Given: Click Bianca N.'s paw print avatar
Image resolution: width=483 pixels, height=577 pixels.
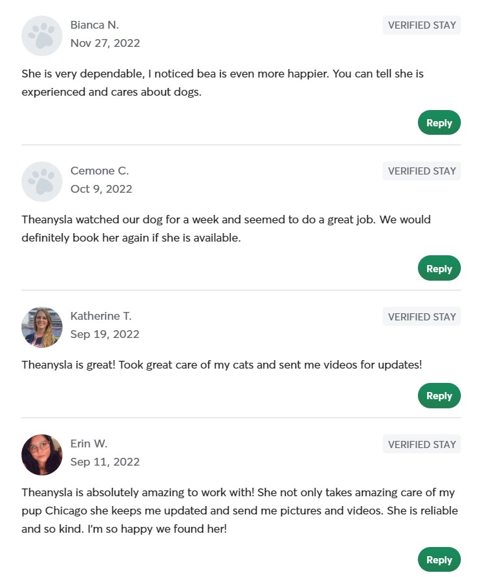Looking at the screenshot, I should tap(42, 36).
